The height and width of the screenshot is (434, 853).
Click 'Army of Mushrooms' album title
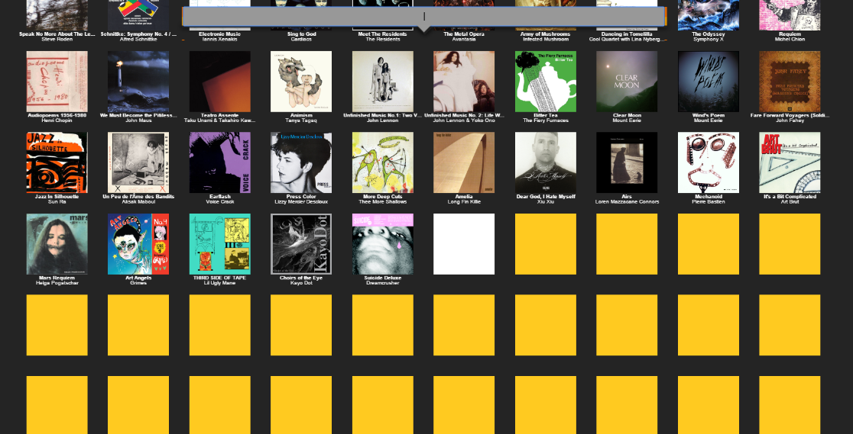tap(546, 34)
